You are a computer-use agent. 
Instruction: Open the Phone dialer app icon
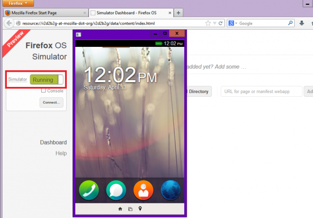click(x=89, y=190)
